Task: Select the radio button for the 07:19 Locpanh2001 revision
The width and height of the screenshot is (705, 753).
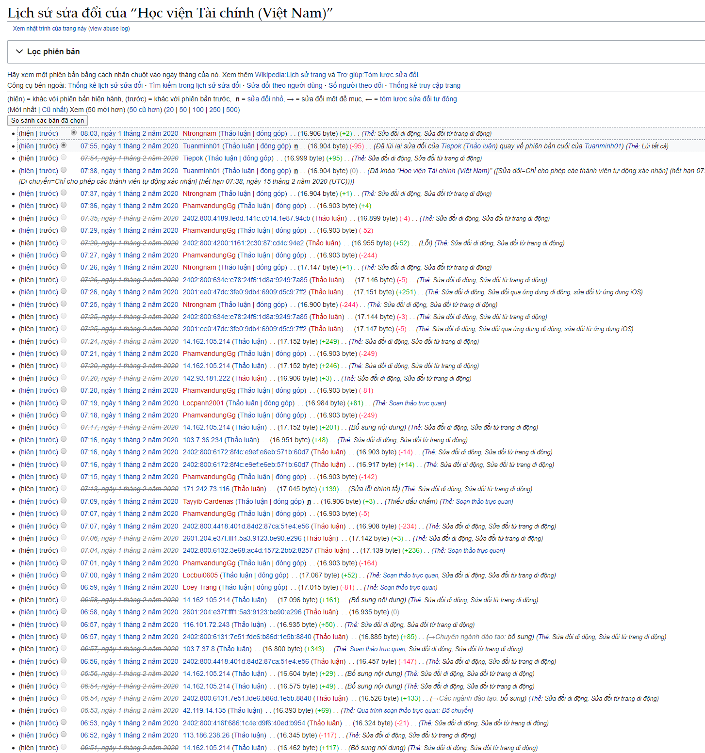Action: pos(64,402)
